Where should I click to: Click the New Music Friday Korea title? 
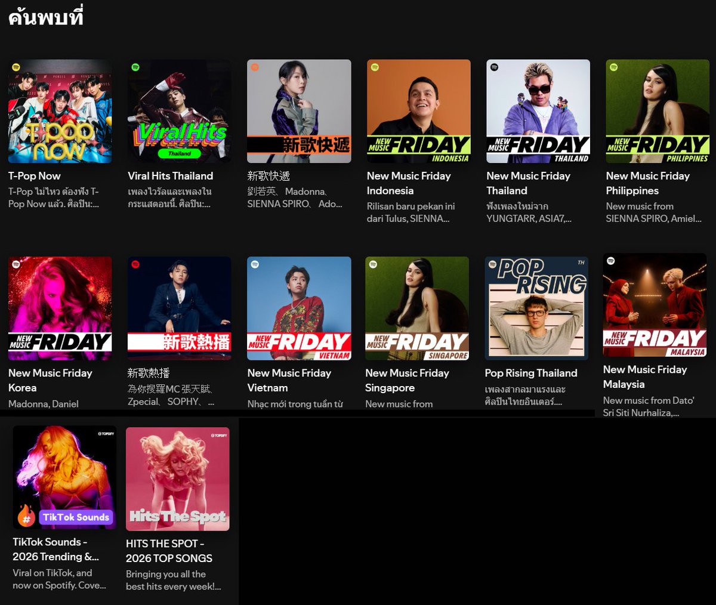tap(50, 380)
